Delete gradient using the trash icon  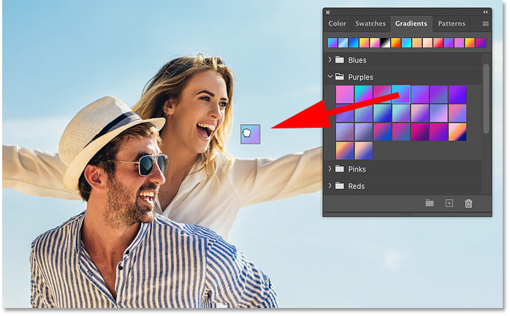[468, 204]
